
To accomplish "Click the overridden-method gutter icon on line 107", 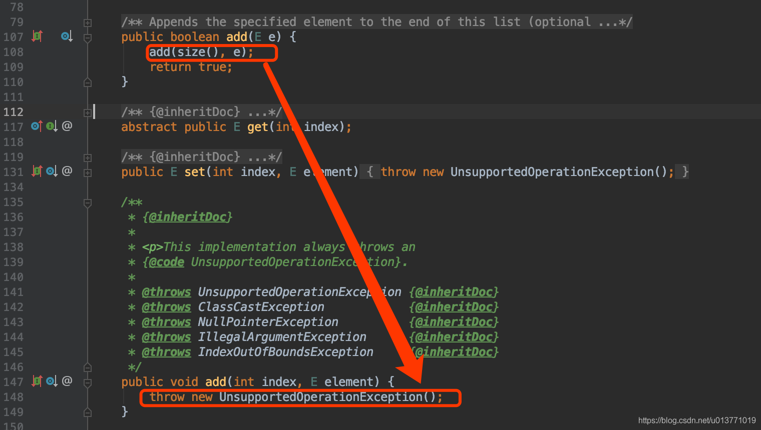I will pos(67,36).
